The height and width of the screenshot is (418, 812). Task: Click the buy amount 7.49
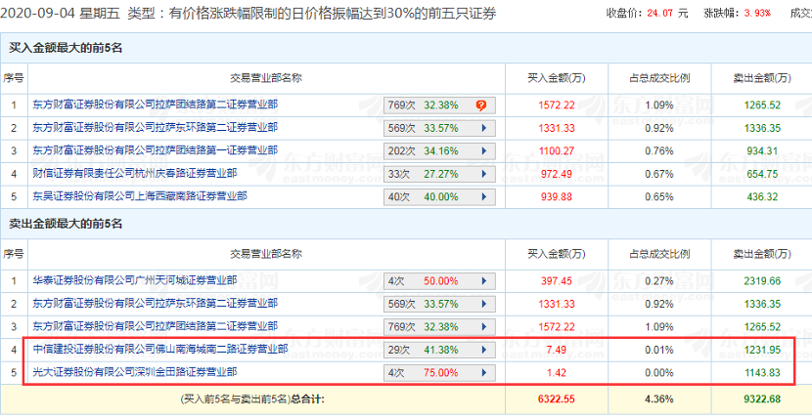pos(557,350)
